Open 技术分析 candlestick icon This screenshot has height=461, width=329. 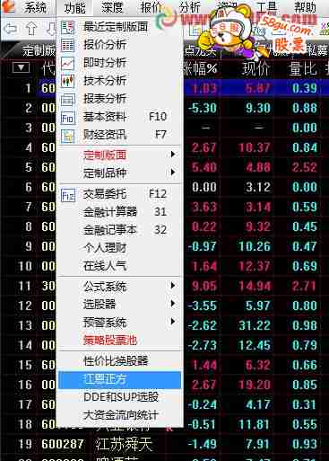(x=67, y=81)
